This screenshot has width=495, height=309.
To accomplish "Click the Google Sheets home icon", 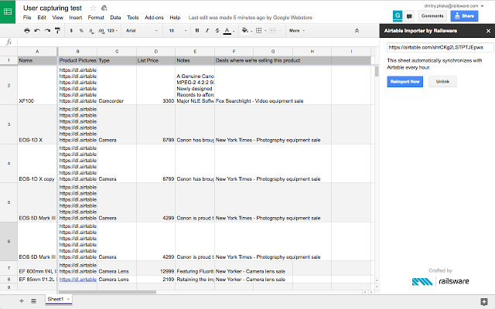I will [8, 12].
